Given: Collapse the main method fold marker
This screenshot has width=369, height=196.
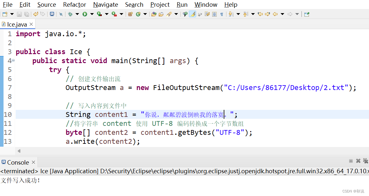Looking at the screenshot, I should pyautogui.click(x=13, y=61).
